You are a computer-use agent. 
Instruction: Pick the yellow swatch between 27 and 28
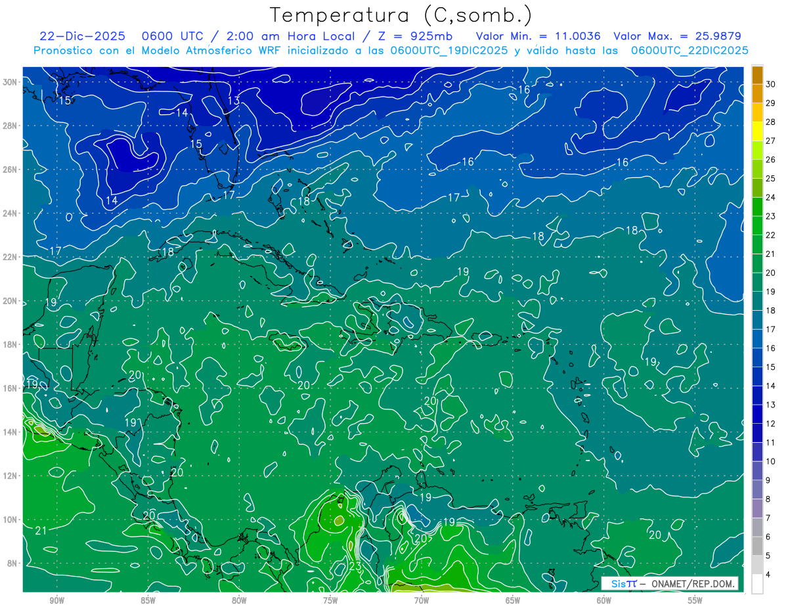[x=757, y=131]
